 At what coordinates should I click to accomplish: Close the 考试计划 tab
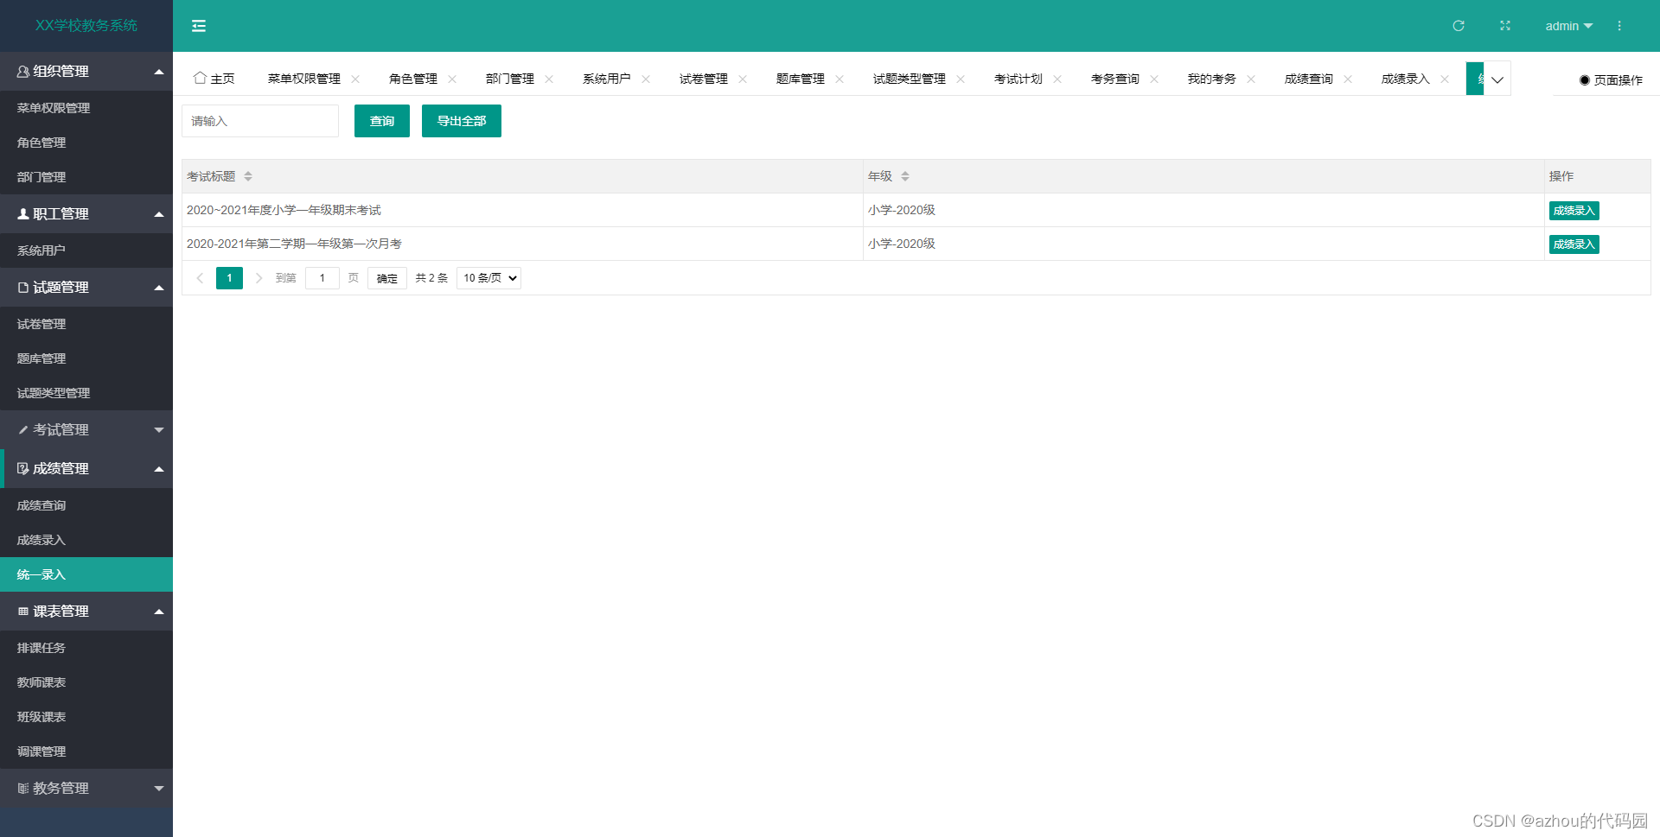click(x=1057, y=79)
